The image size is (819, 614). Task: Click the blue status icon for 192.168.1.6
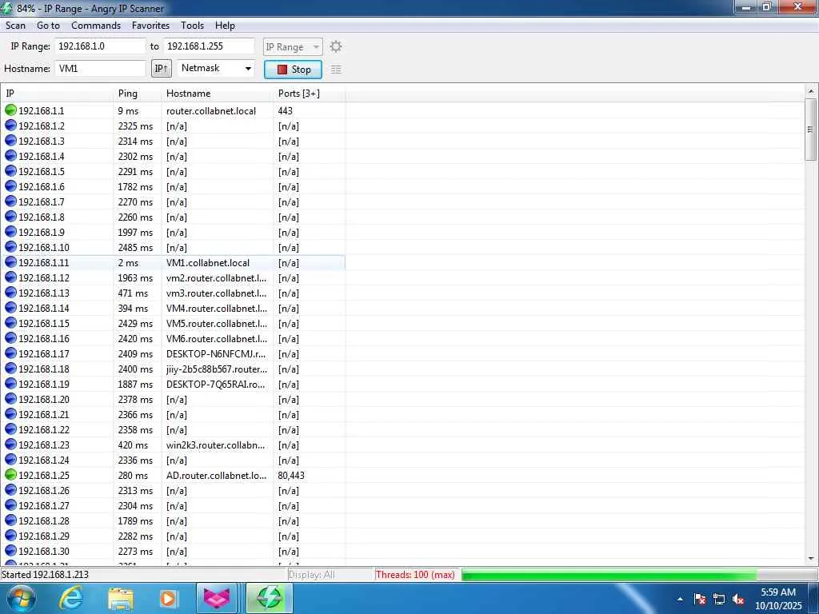coord(10,185)
